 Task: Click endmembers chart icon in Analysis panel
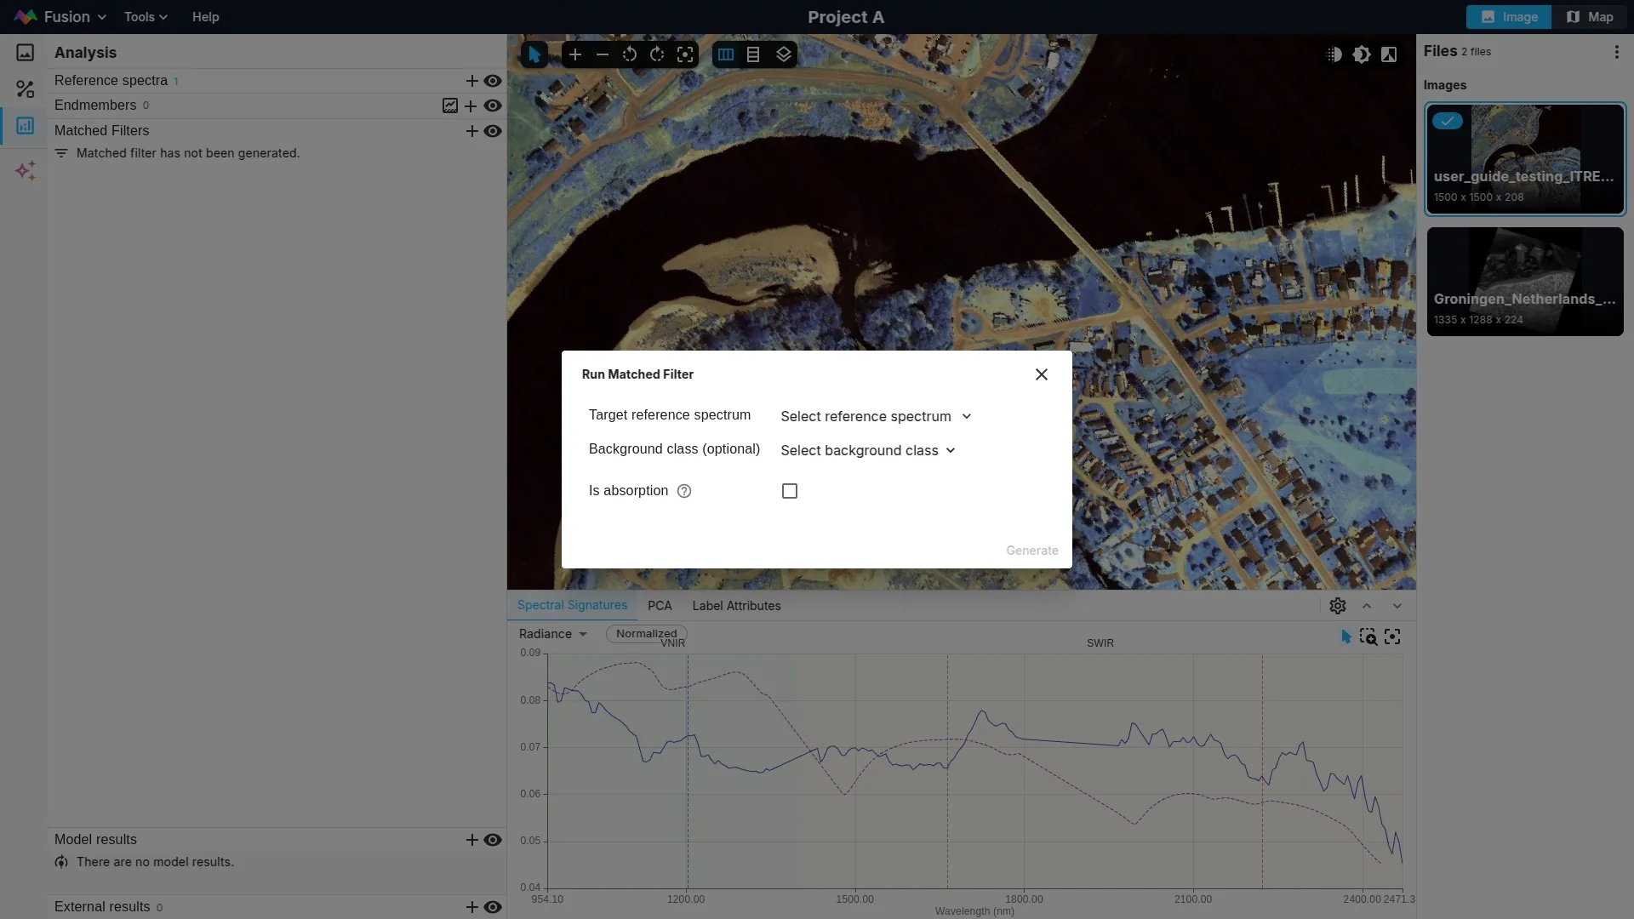click(x=450, y=106)
